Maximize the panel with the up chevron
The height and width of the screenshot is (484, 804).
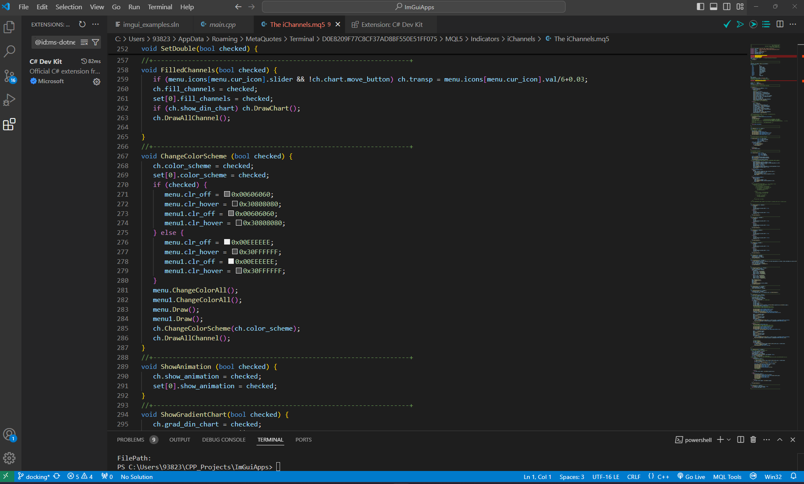pos(780,439)
